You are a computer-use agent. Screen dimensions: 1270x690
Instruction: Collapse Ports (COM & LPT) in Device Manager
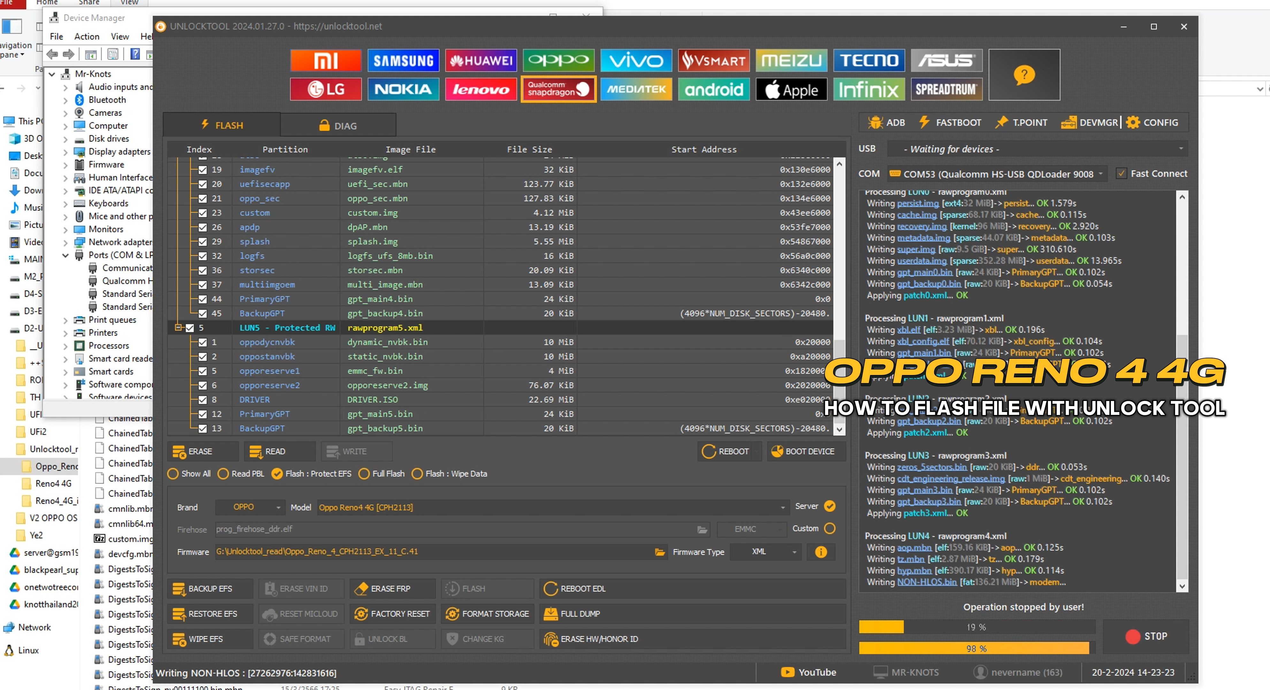65,256
